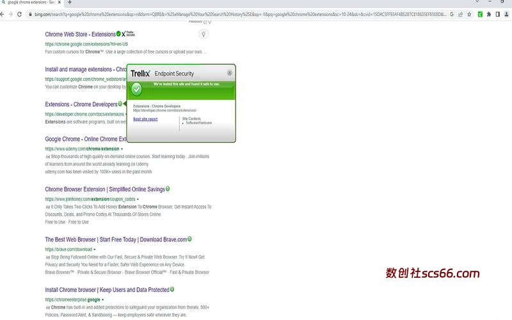The height and width of the screenshot is (320, 512).
Task: Click the lightbulb feedback icon
Action: (204, 34)
